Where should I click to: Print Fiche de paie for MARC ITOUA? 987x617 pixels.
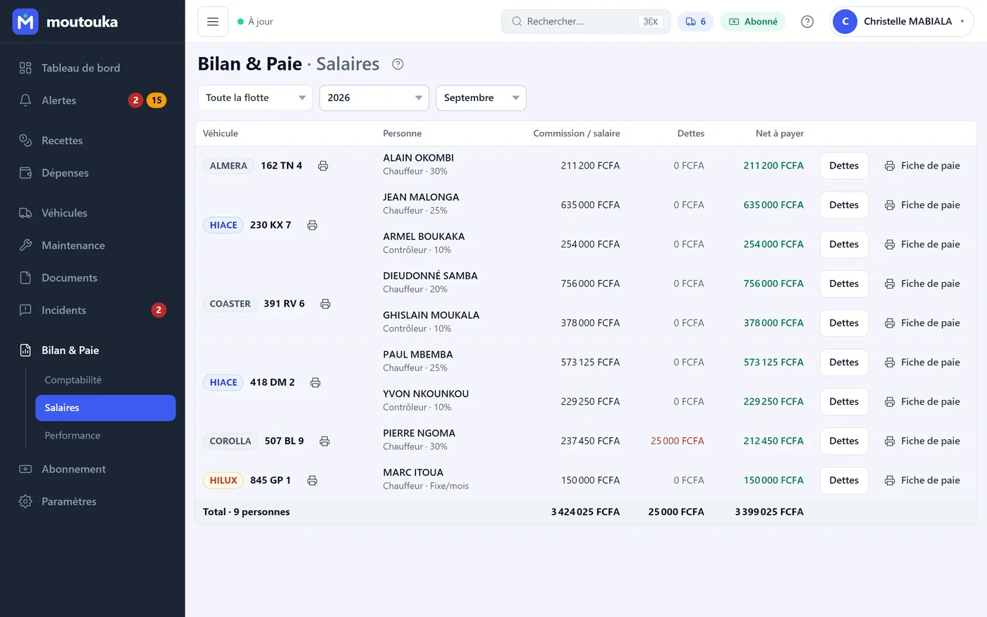tap(922, 480)
